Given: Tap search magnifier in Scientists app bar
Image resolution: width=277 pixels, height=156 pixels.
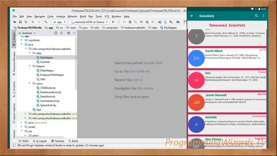Looking at the screenshot, I should pyautogui.click(x=256, y=16).
